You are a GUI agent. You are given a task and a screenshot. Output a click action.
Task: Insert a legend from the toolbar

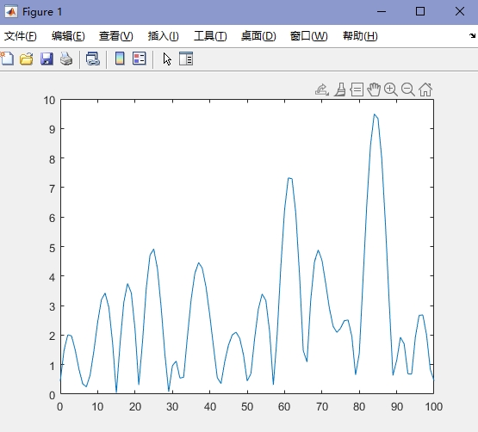point(140,59)
